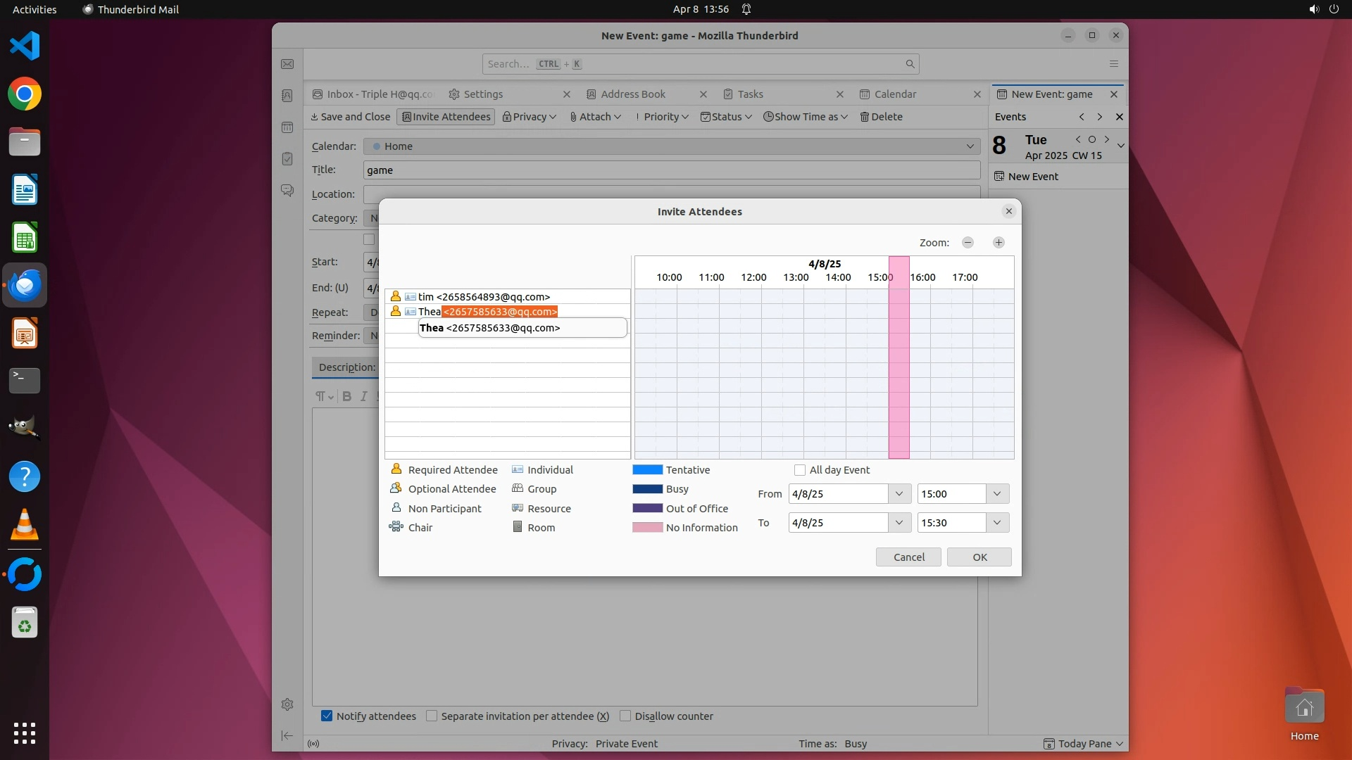Click Thea's individual type icon

click(x=411, y=311)
